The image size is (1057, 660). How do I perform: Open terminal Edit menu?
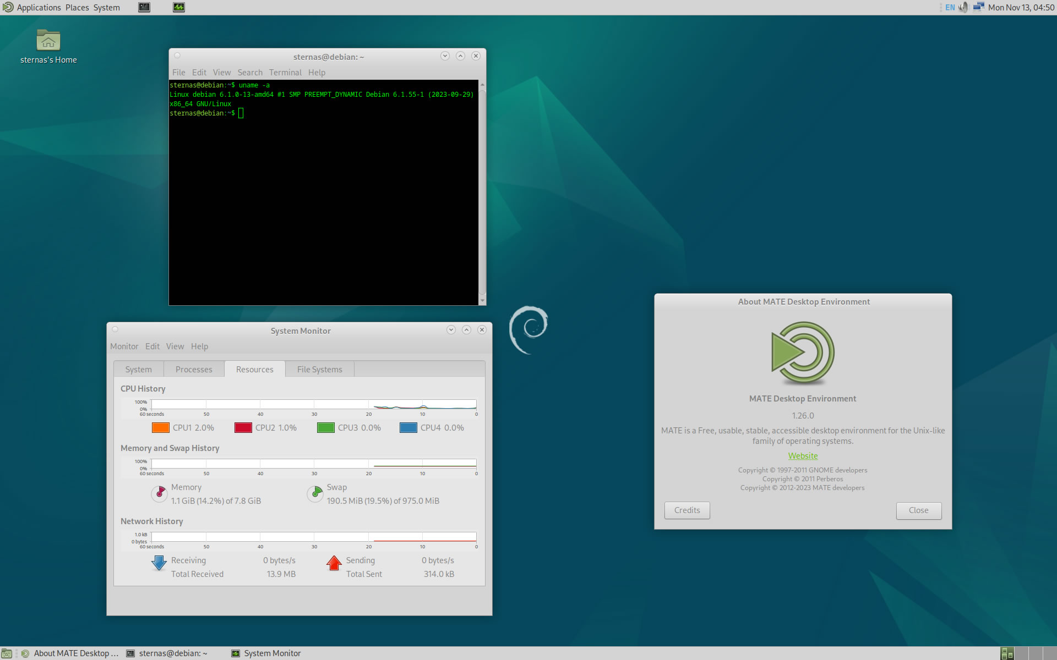[199, 73]
